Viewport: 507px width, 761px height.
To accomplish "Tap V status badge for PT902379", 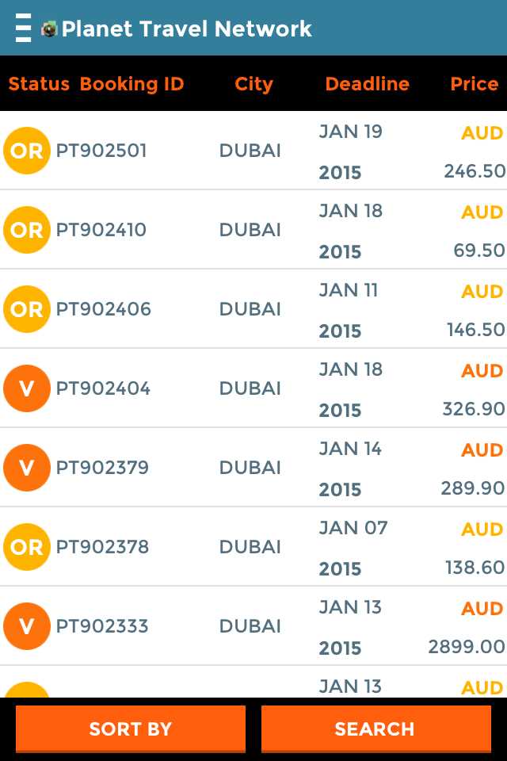I will coord(27,468).
